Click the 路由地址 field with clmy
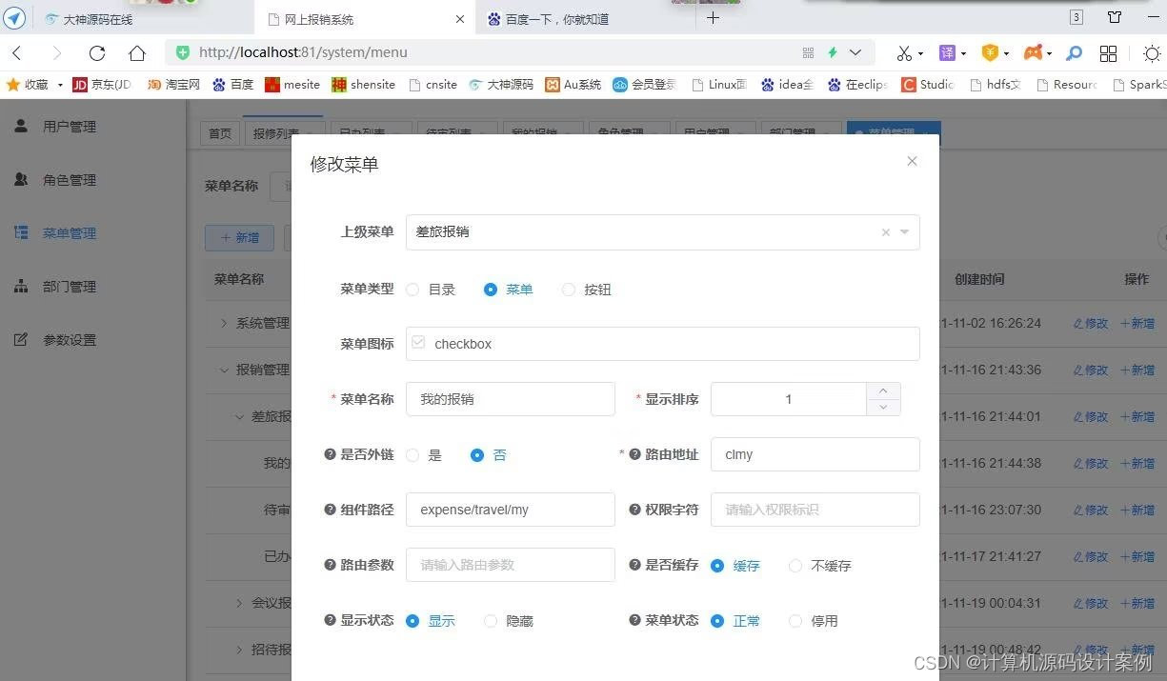 pyautogui.click(x=815, y=454)
